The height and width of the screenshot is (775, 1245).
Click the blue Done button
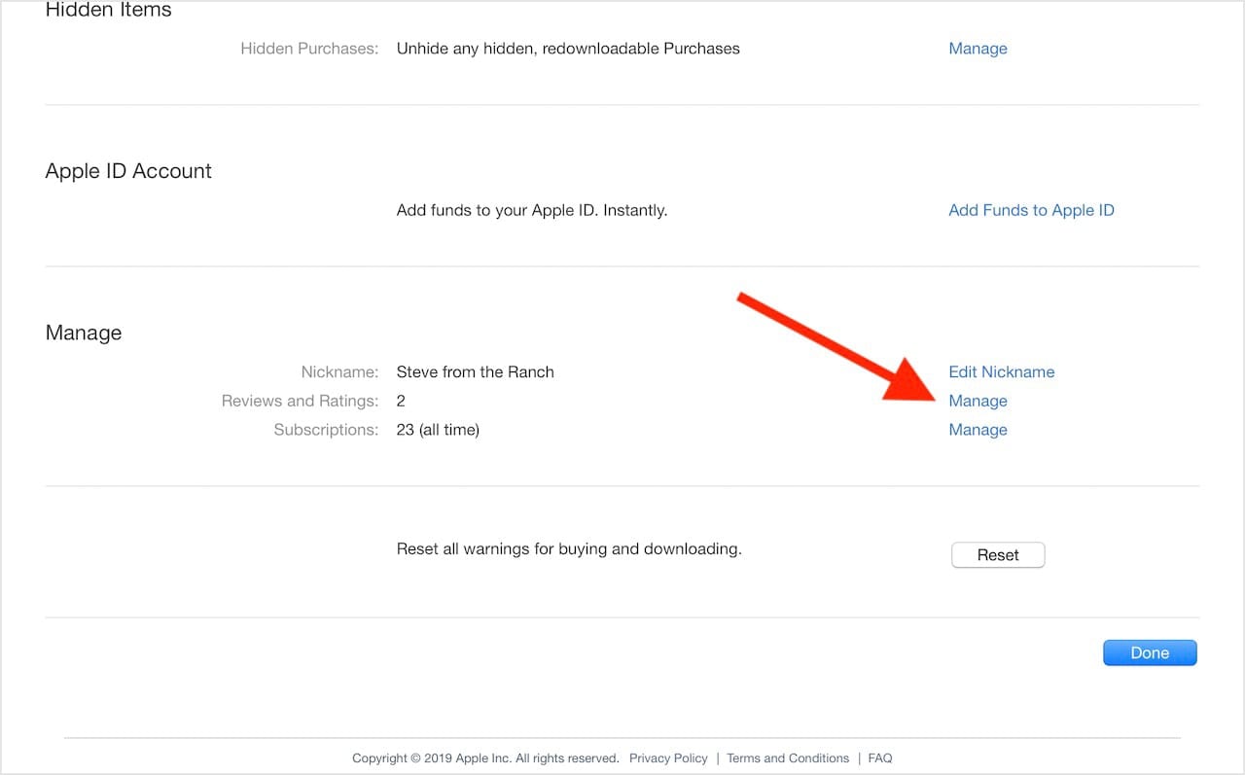coord(1149,652)
